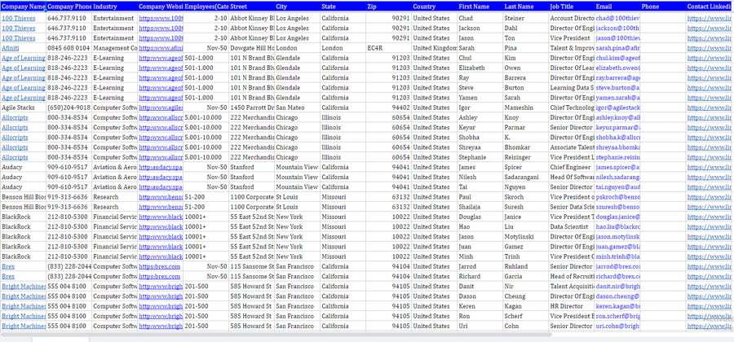Select the Company Phone column header

69,7
